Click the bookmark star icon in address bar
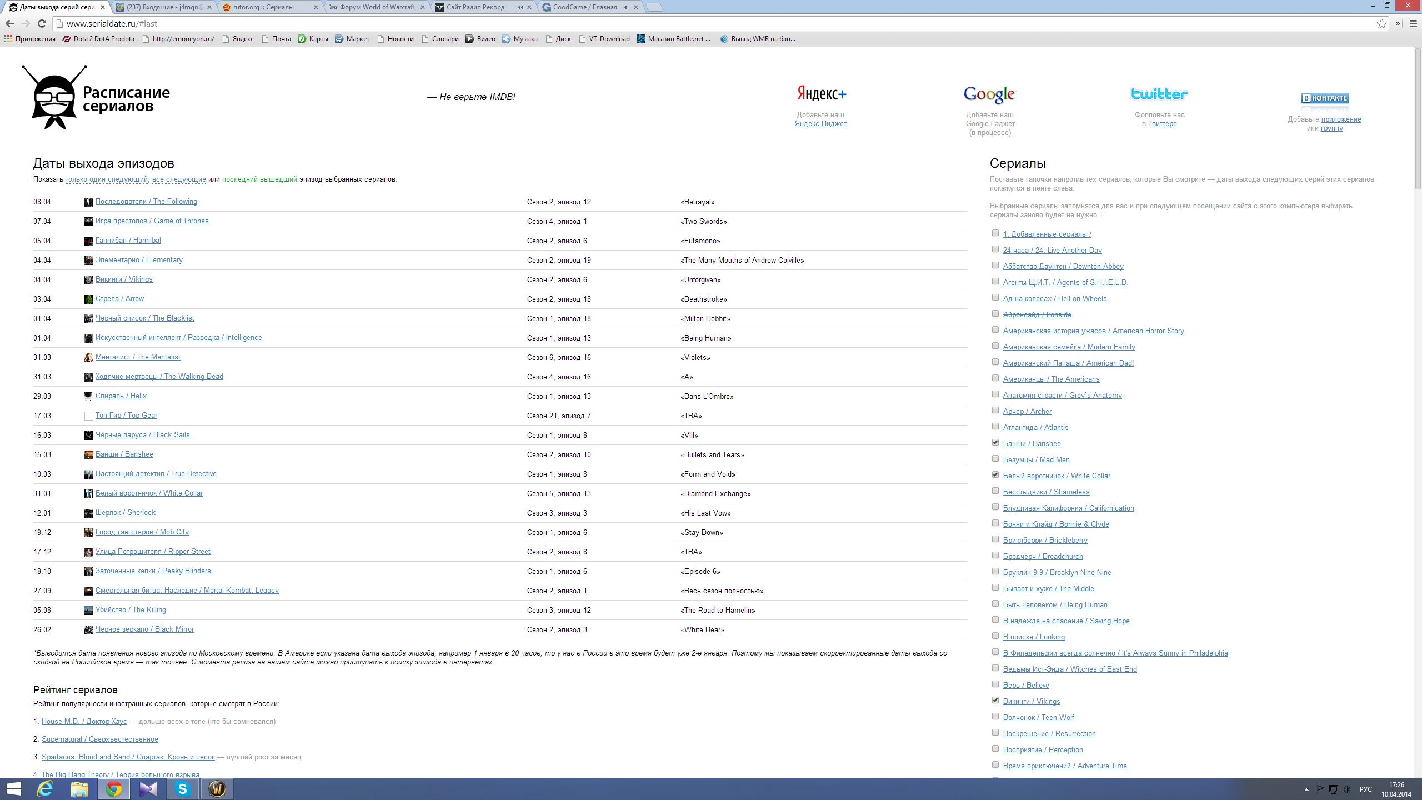The width and height of the screenshot is (1422, 800). (x=1381, y=23)
